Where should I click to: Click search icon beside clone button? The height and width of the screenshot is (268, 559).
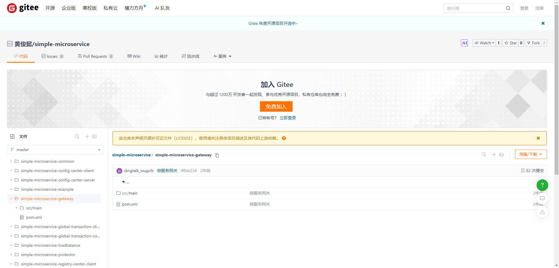coord(484,155)
